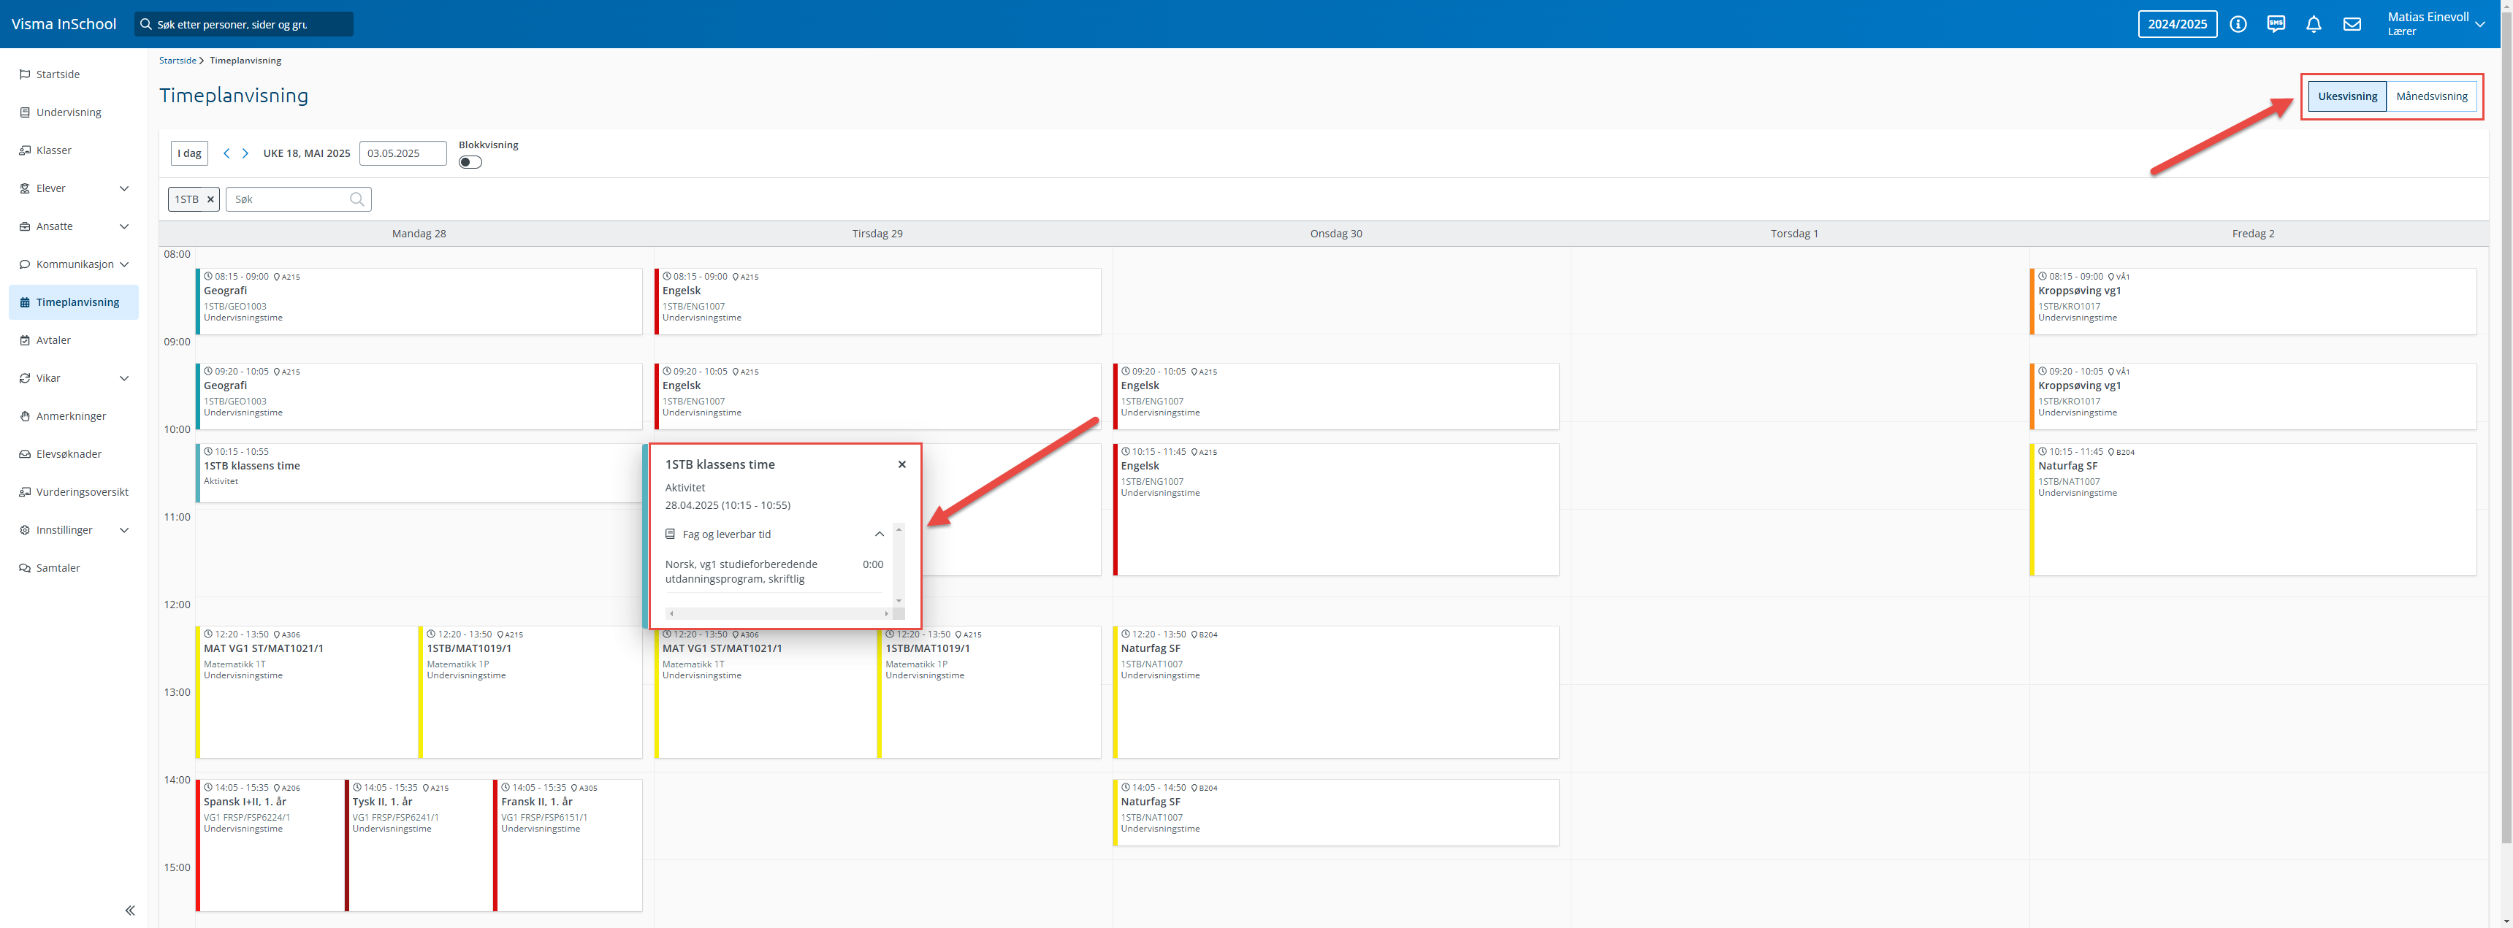
Task: Collapse Fag og leverbar tid section
Action: click(x=879, y=534)
